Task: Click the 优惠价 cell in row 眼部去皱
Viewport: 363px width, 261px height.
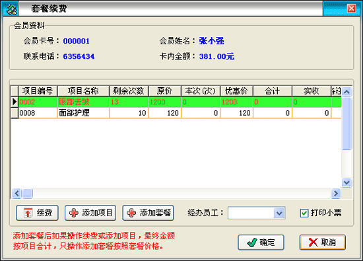Action: point(236,102)
